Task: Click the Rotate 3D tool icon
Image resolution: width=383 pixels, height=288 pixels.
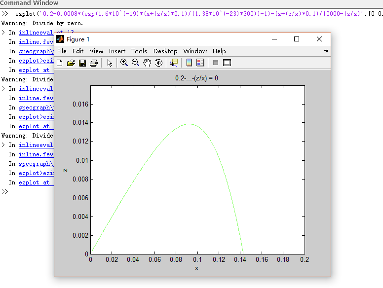Action: coord(158,63)
